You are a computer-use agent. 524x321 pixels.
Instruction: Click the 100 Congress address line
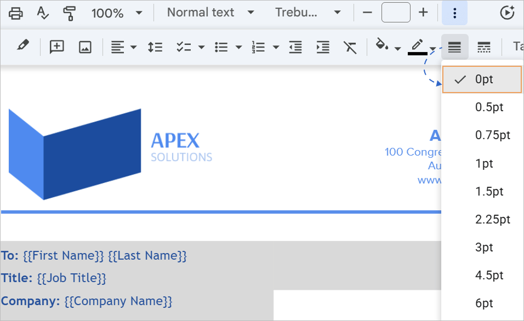tap(413, 152)
